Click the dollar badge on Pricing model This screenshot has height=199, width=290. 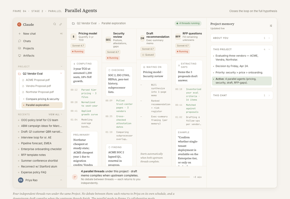[x=74, y=37]
